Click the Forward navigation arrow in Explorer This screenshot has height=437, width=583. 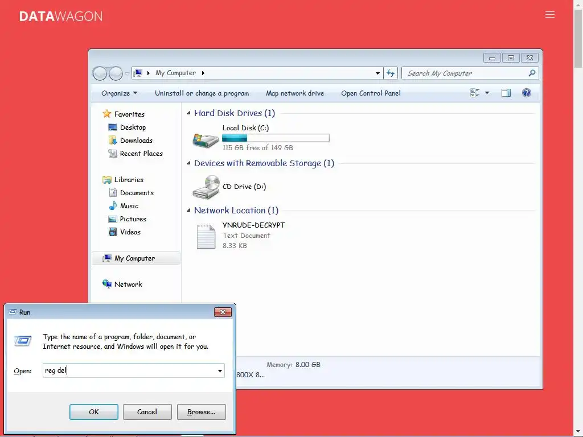point(116,73)
